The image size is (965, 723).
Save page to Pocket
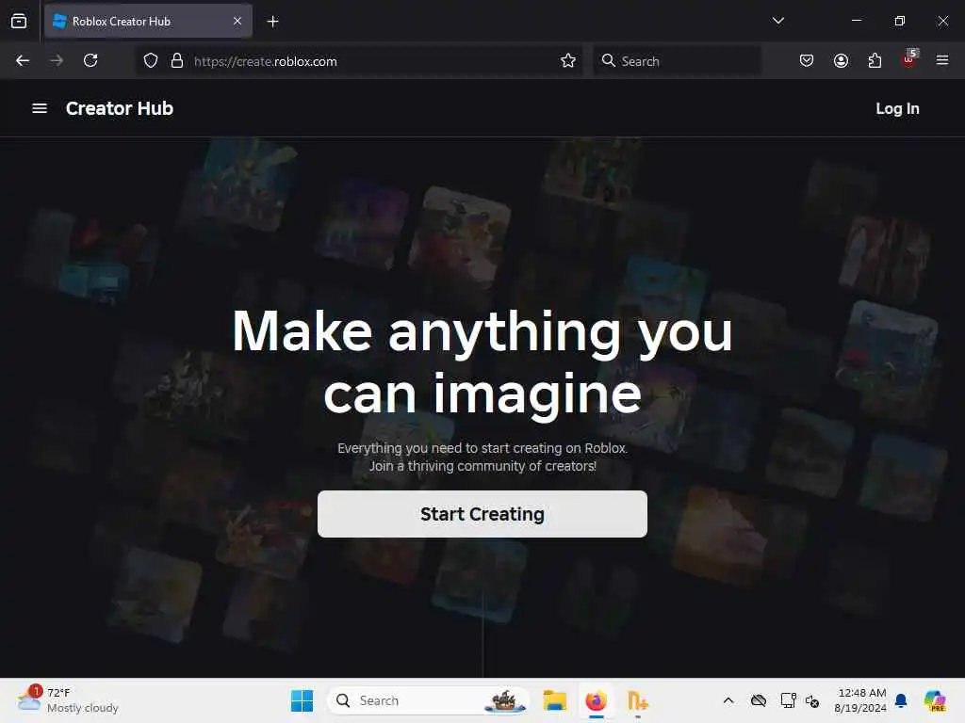pos(807,61)
